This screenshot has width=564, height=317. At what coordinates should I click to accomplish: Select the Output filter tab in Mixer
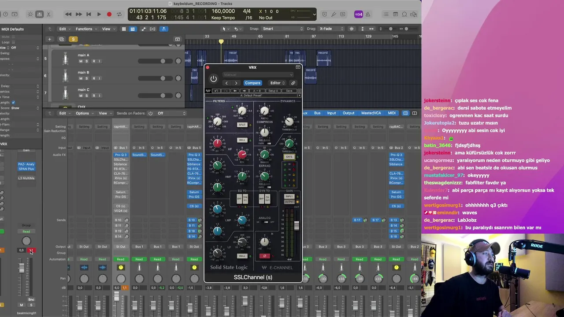point(348,113)
